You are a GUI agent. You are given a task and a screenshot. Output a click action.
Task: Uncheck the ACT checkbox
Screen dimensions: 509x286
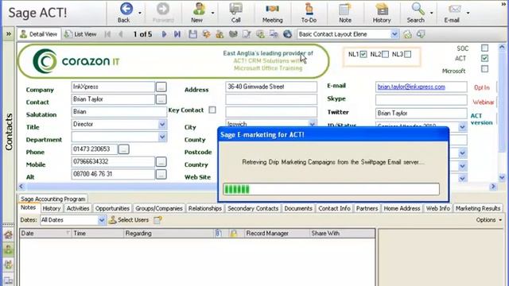pos(484,58)
